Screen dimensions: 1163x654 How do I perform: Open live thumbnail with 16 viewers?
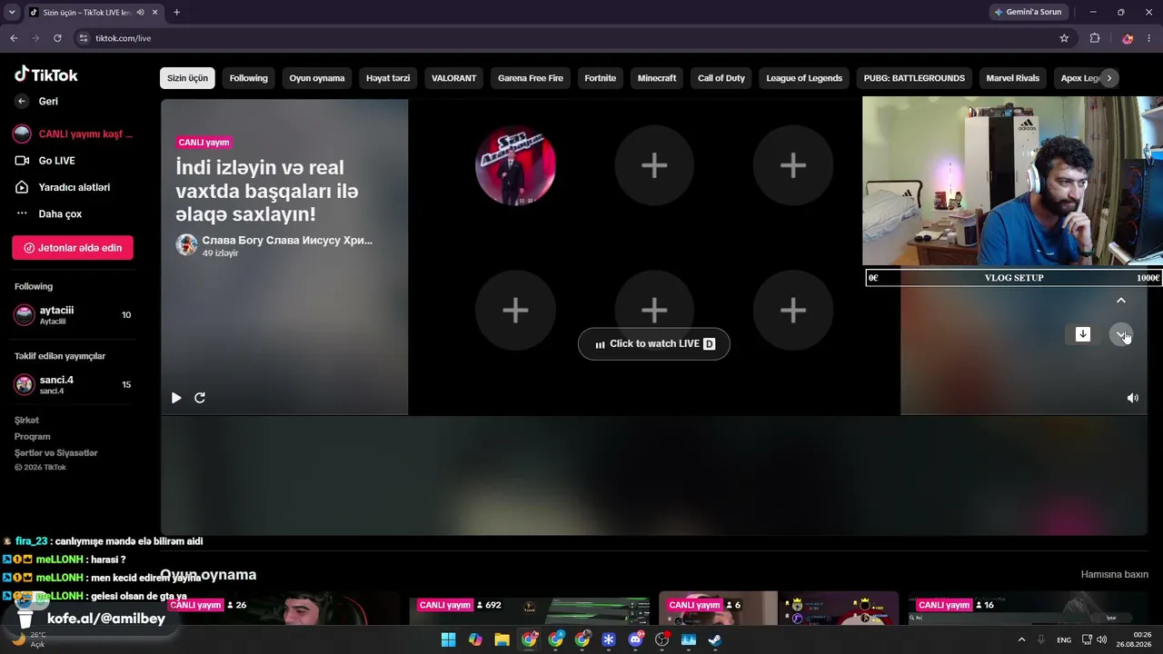pos(1029,608)
